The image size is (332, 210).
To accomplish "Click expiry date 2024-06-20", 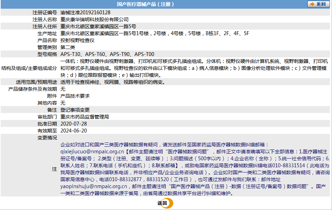I will 74,131.
